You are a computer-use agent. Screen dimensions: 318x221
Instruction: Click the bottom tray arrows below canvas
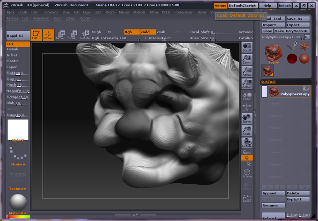[135, 214]
